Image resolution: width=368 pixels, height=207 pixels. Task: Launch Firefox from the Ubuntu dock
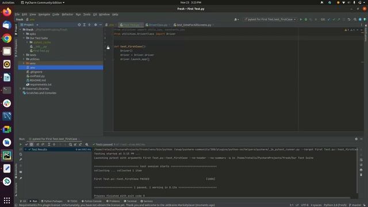(x=7, y=11)
